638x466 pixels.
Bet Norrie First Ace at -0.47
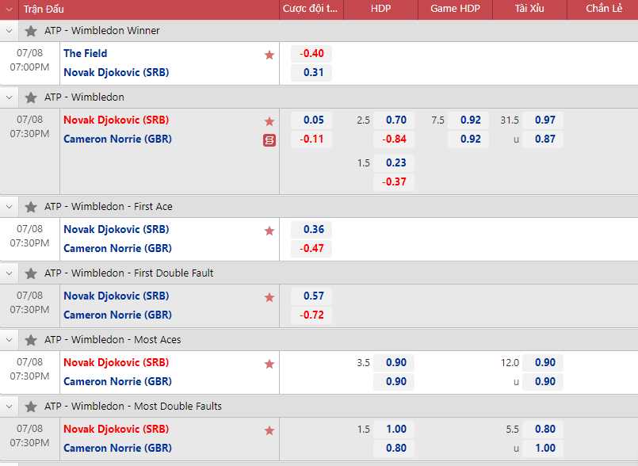[311, 249]
